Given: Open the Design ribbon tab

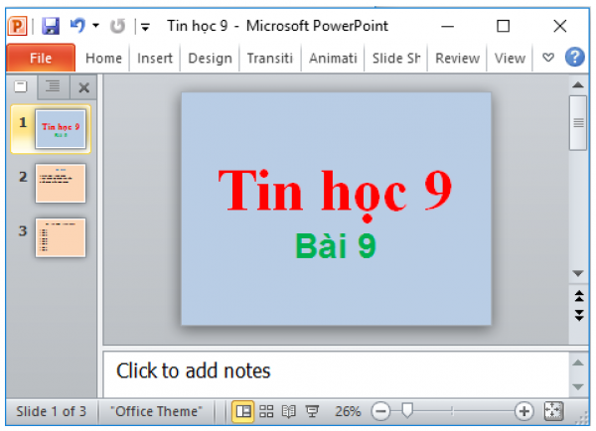Looking at the screenshot, I should click(210, 59).
